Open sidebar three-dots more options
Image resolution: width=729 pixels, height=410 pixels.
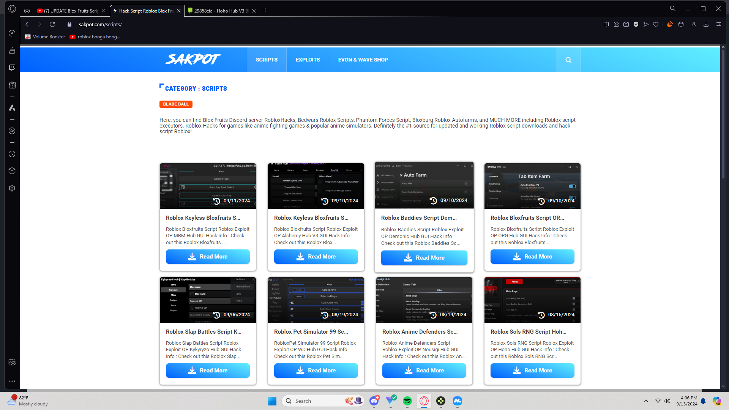[12, 381]
